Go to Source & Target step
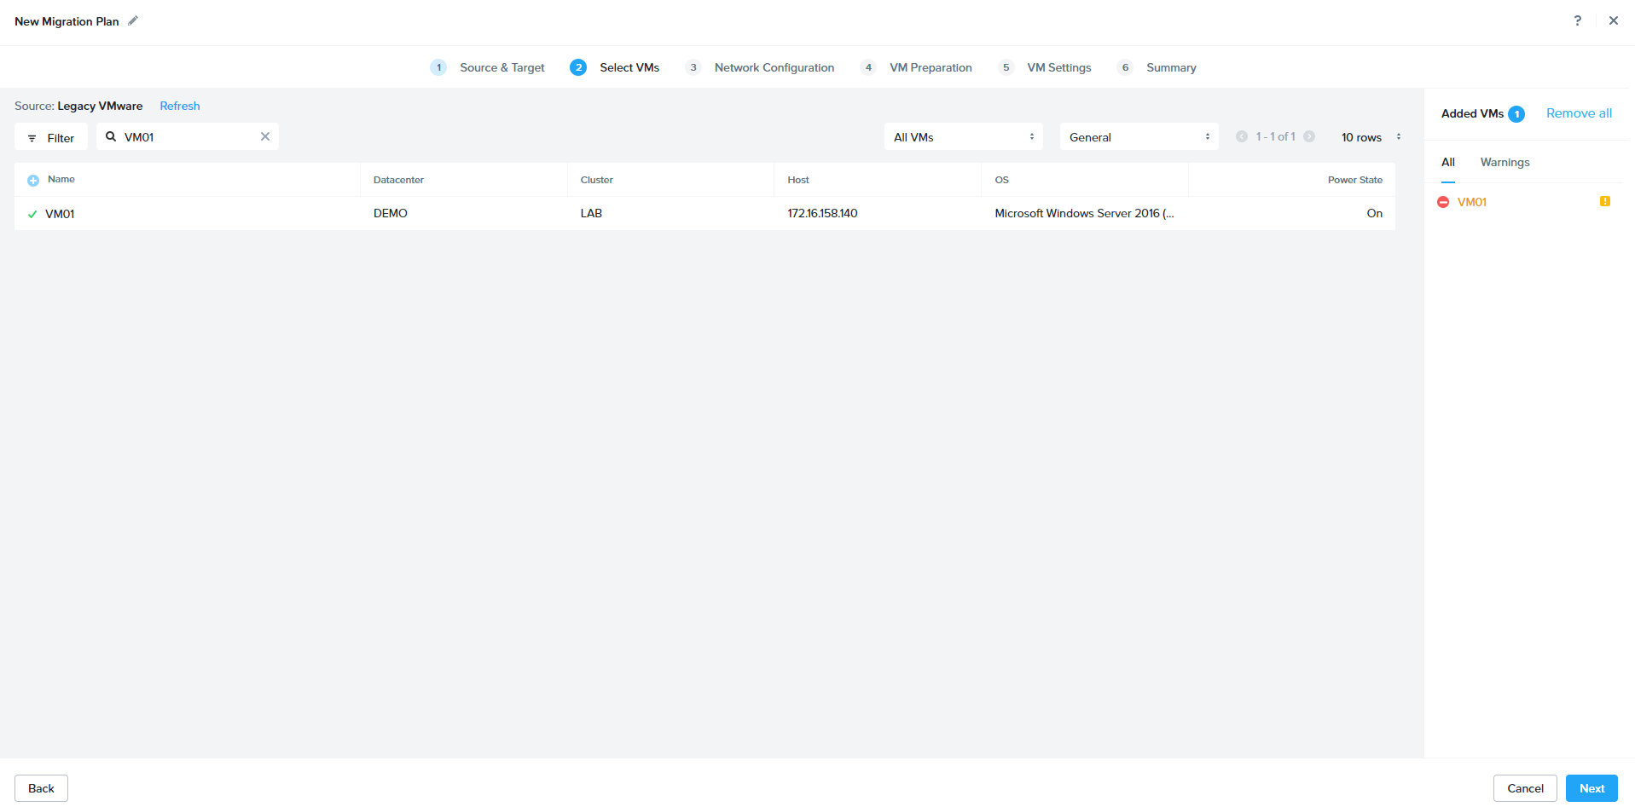Viewport: 1635px width, 807px height. point(502,67)
